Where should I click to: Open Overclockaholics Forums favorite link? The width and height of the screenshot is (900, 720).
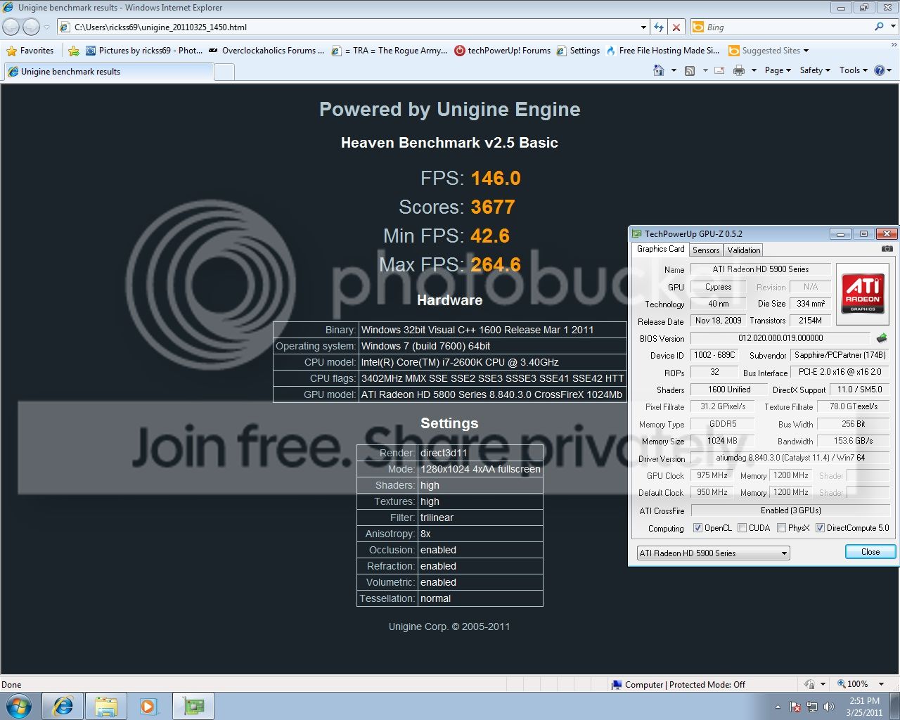pos(266,51)
